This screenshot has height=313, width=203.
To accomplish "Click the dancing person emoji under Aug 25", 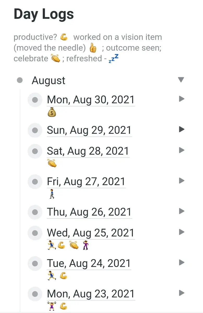I will tap(85, 245).
